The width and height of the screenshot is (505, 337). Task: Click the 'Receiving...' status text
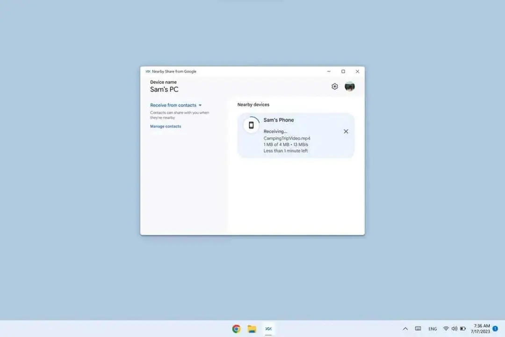[x=275, y=131]
